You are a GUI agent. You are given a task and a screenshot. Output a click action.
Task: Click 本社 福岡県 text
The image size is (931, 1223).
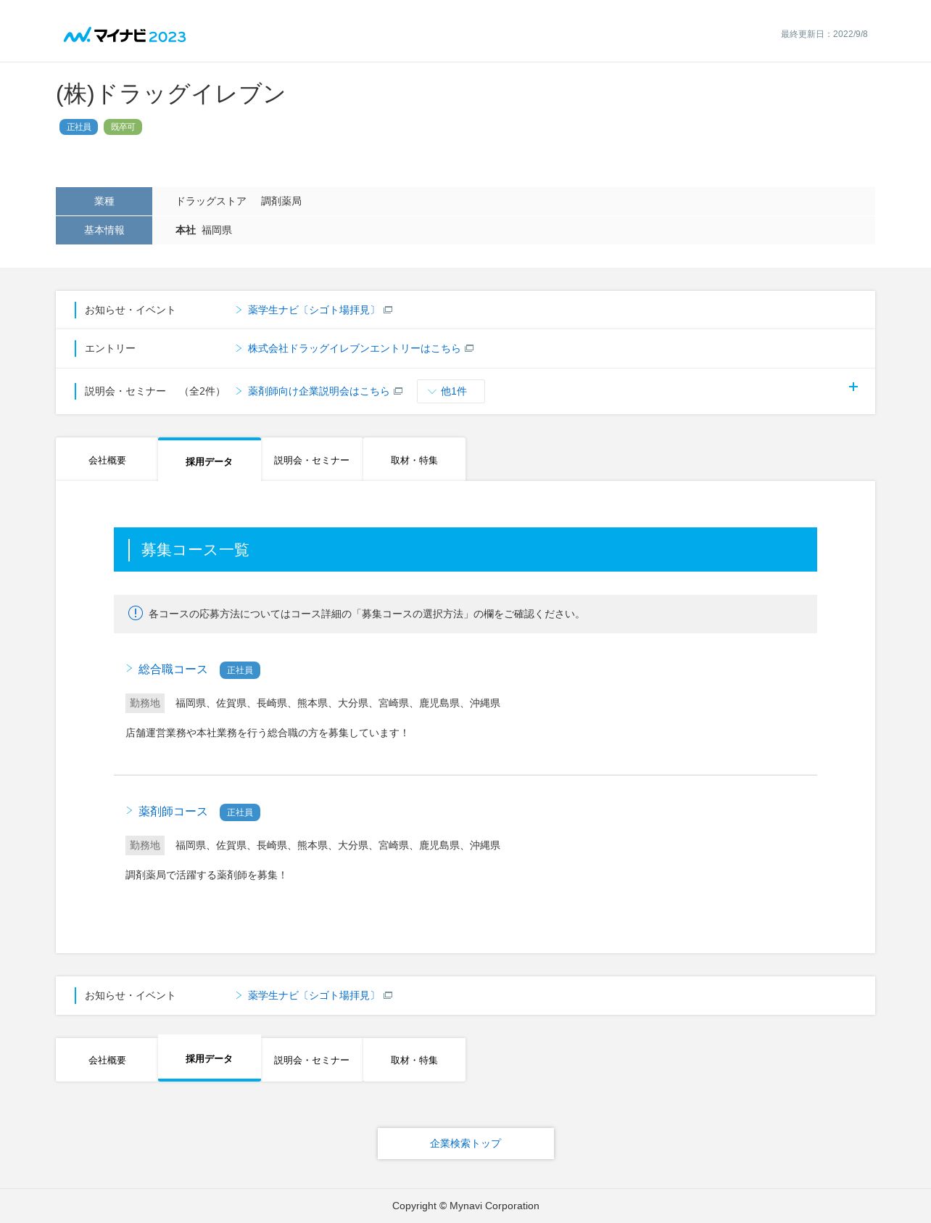[x=204, y=230]
